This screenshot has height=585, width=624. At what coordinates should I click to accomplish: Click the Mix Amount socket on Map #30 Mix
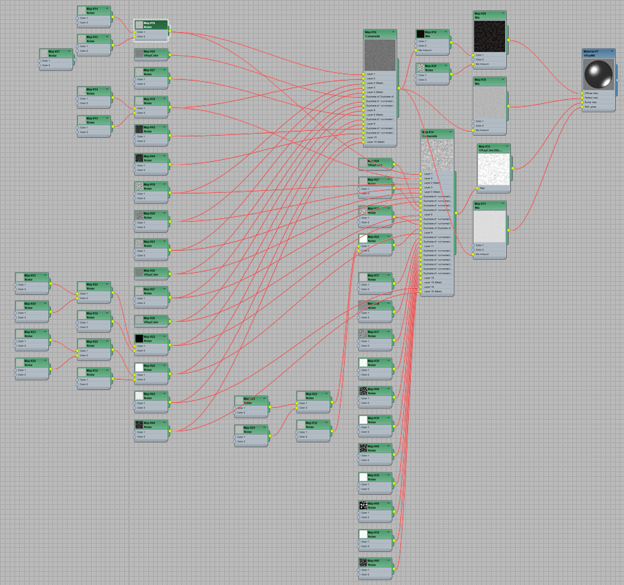coord(473,130)
